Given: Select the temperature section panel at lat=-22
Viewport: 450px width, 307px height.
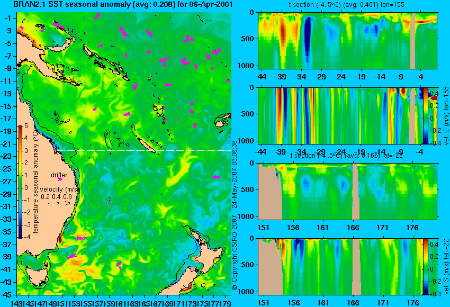Looking at the screenshot, I should [347, 192].
